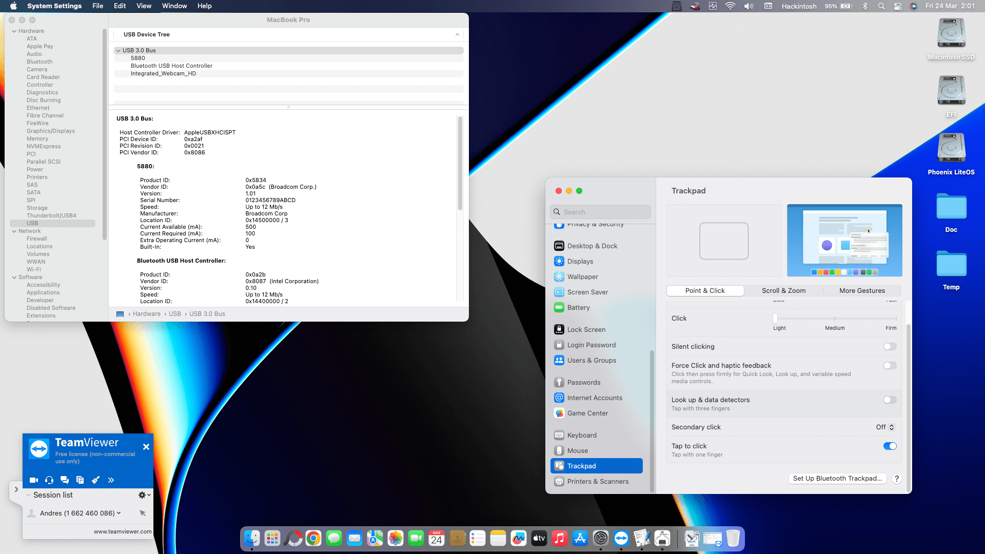Collapse the Hardware tree in System Information
Screen dimensions: 985x554
(x=14, y=31)
